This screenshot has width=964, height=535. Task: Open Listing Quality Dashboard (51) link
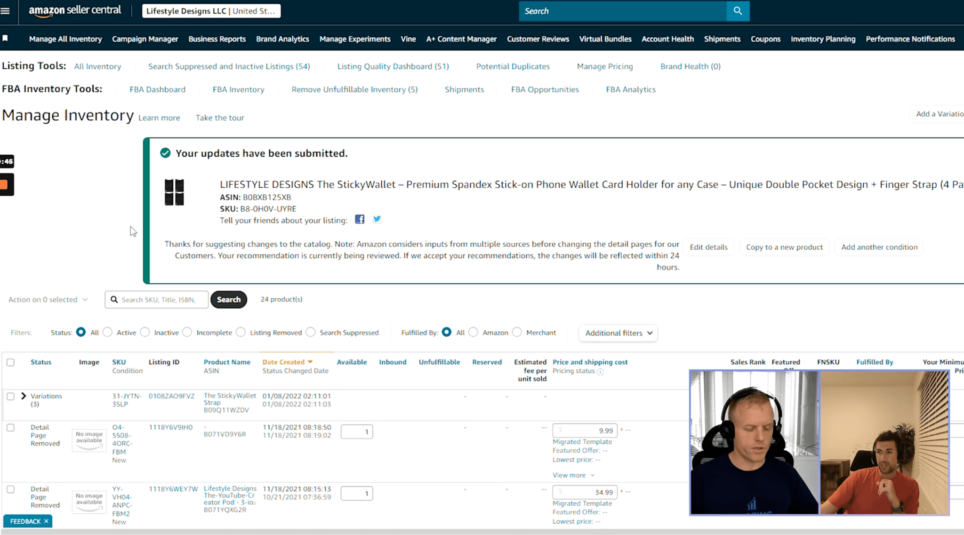(x=393, y=66)
